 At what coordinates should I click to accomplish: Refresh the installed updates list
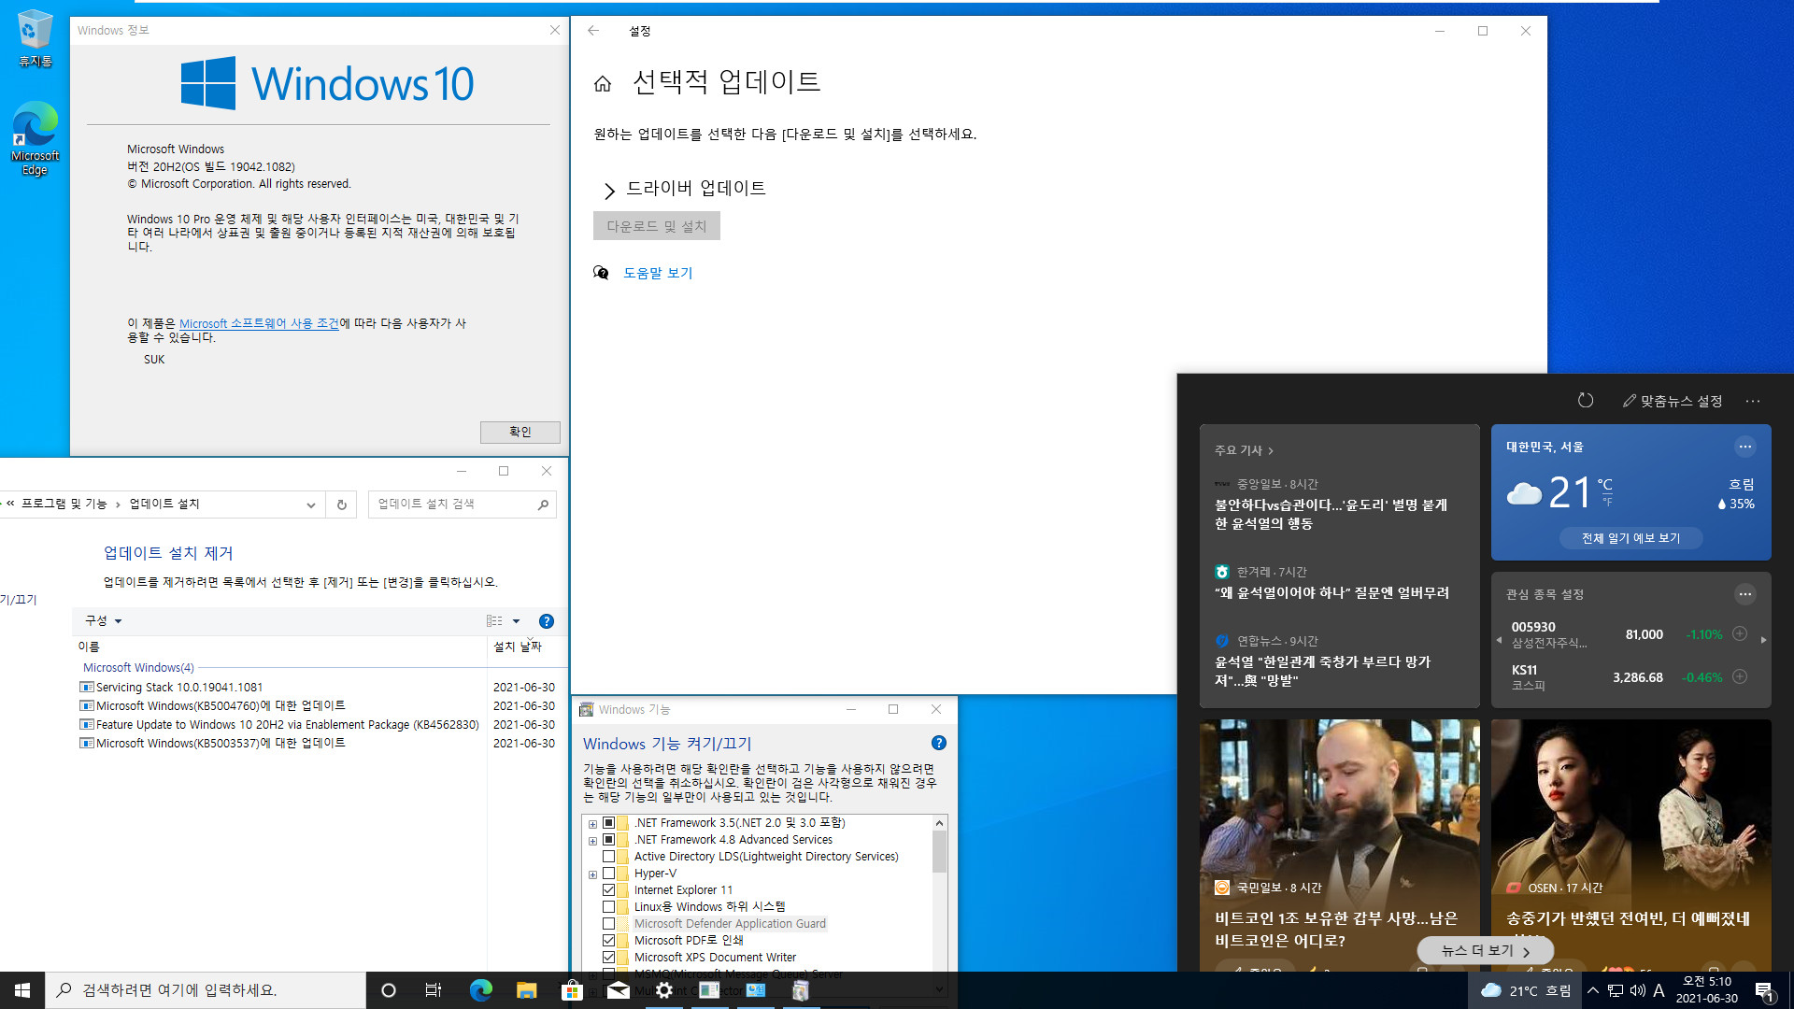tap(342, 504)
